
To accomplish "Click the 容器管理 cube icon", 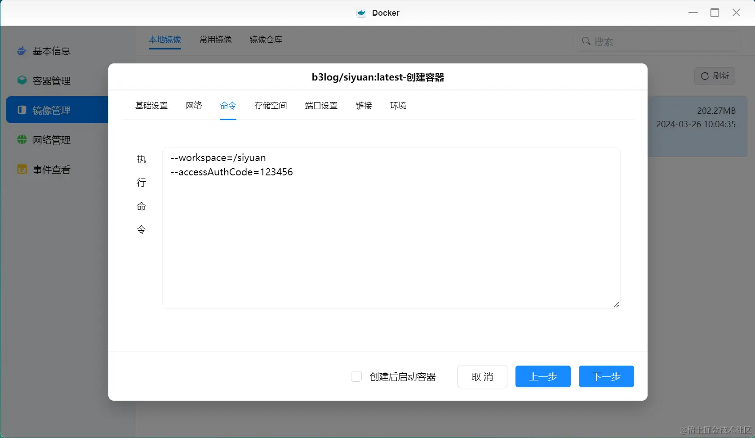I will point(22,80).
